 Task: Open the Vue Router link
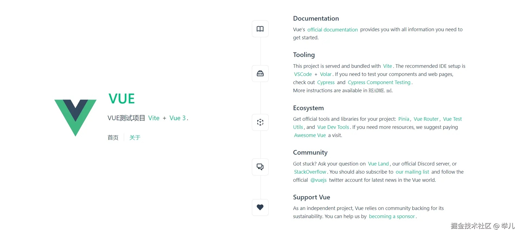[426, 119]
